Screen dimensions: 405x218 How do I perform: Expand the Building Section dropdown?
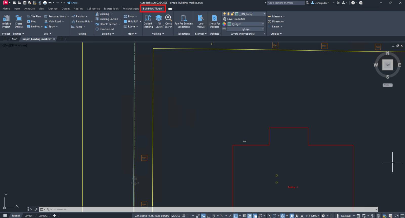pyautogui.click(x=120, y=19)
